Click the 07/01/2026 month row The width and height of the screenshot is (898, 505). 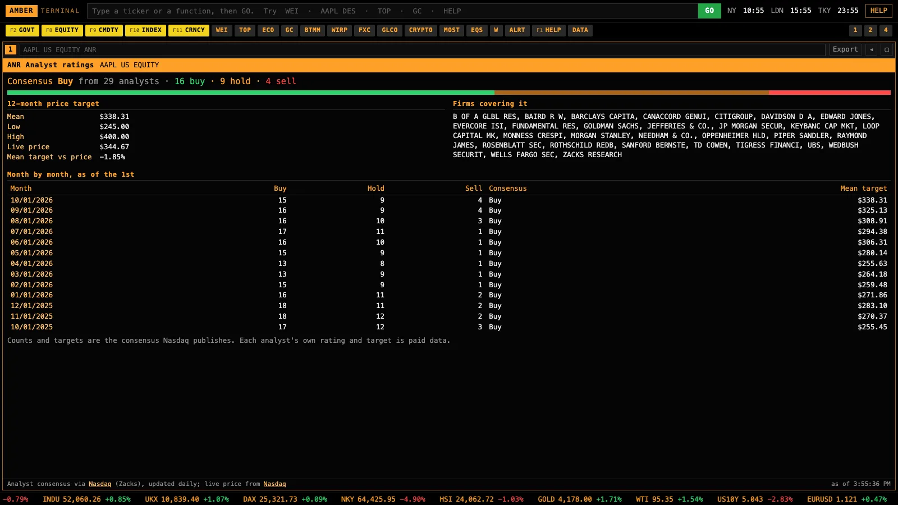click(x=449, y=232)
